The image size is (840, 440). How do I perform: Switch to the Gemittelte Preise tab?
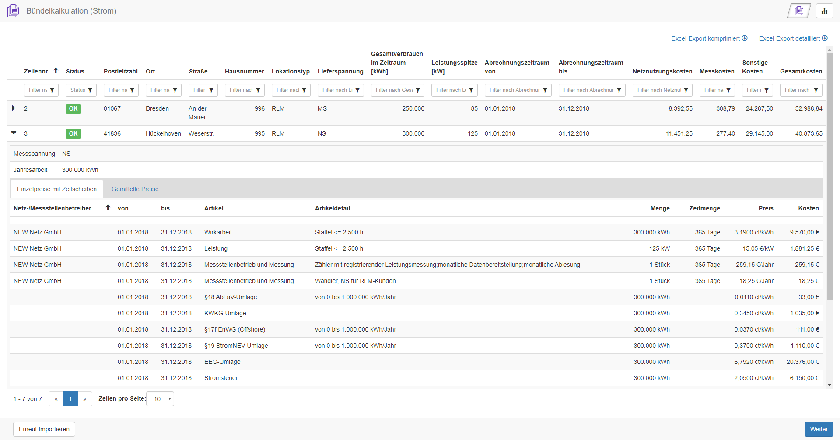tap(135, 189)
